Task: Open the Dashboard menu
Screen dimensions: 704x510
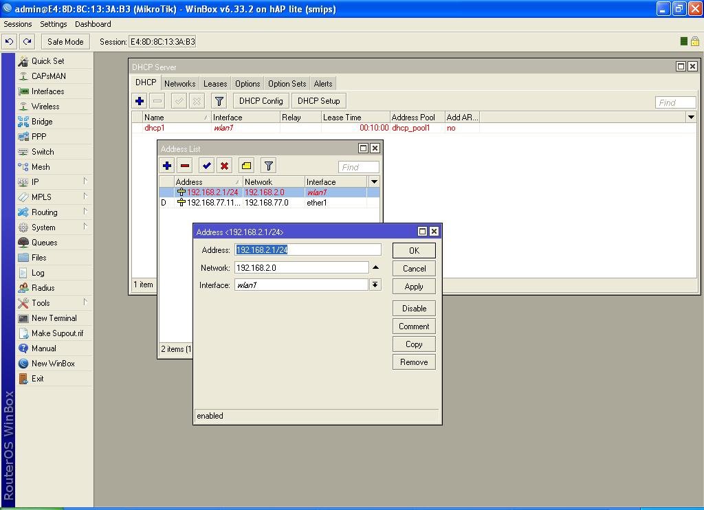Action: pyautogui.click(x=93, y=24)
